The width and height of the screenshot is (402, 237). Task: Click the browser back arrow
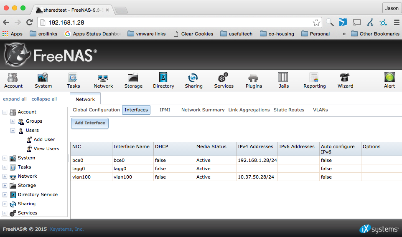(x=6, y=23)
